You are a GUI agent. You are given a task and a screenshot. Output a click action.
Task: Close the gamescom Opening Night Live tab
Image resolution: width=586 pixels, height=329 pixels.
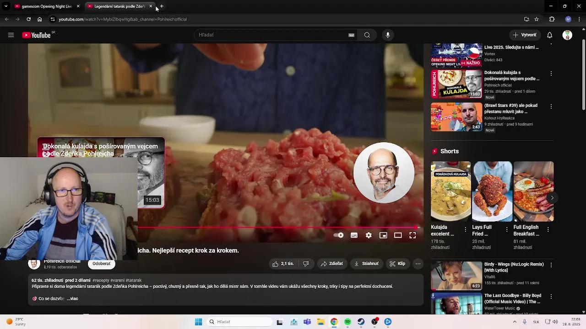pos(78,6)
